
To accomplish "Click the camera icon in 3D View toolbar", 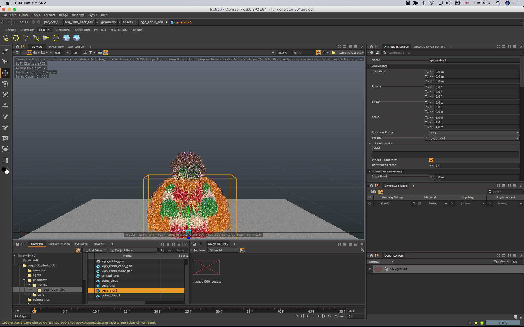I will (100, 53).
